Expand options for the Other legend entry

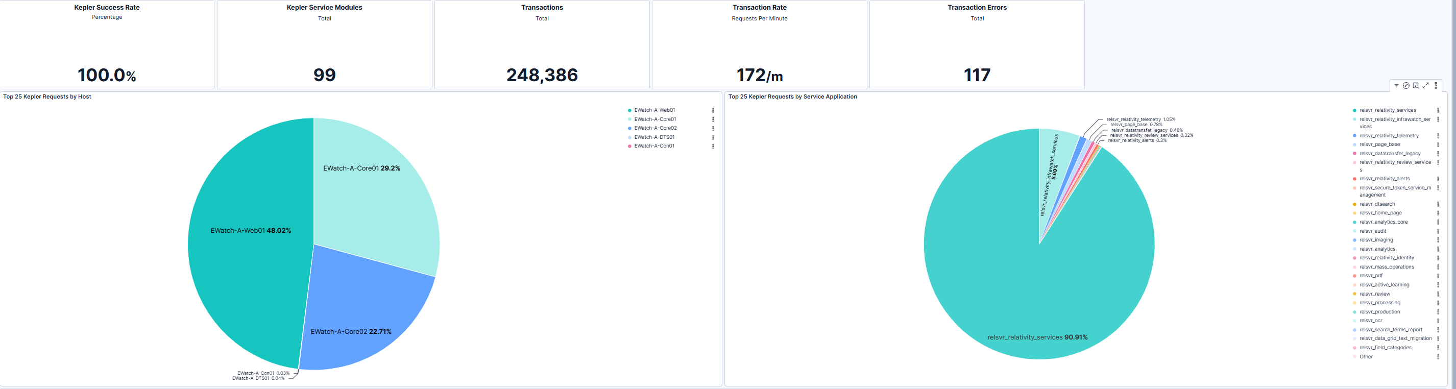pyautogui.click(x=1437, y=357)
